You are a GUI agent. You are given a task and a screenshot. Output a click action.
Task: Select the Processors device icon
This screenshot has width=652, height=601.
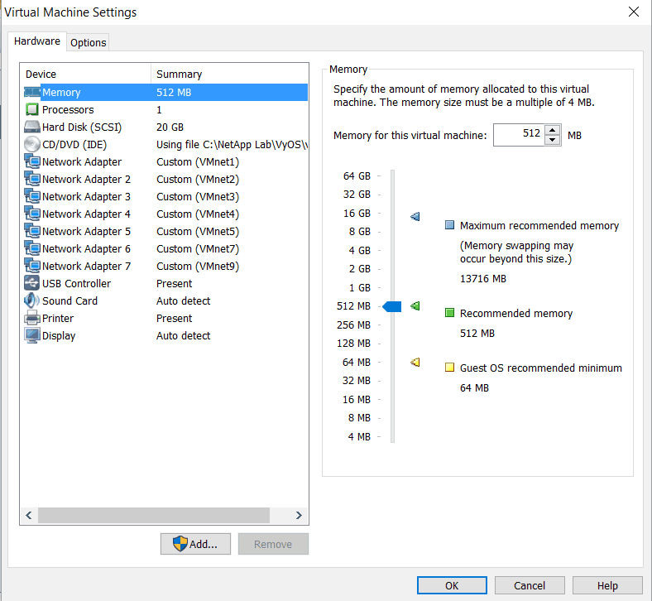click(x=32, y=110)
